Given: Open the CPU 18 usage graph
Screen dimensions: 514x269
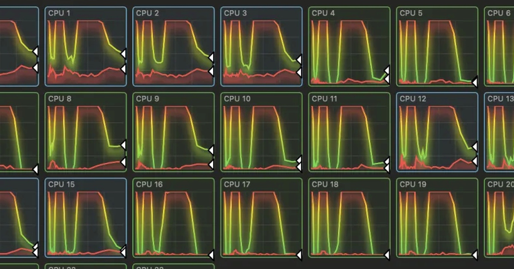Looking at the screenshot, I should [350, 218].
